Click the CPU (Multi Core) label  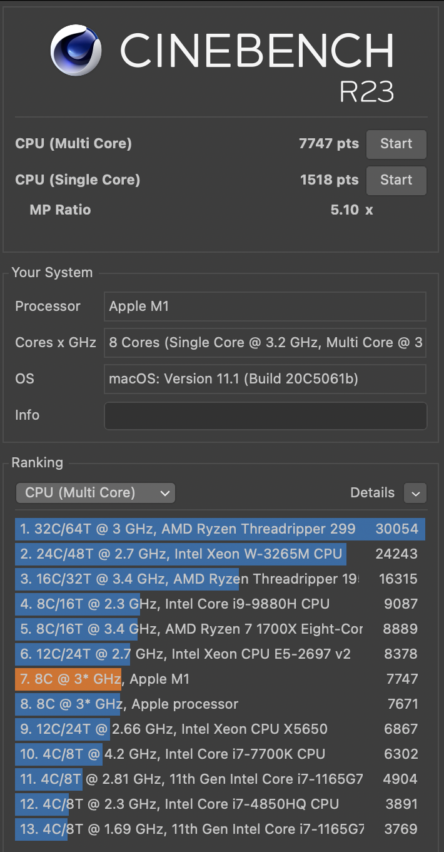73,144
